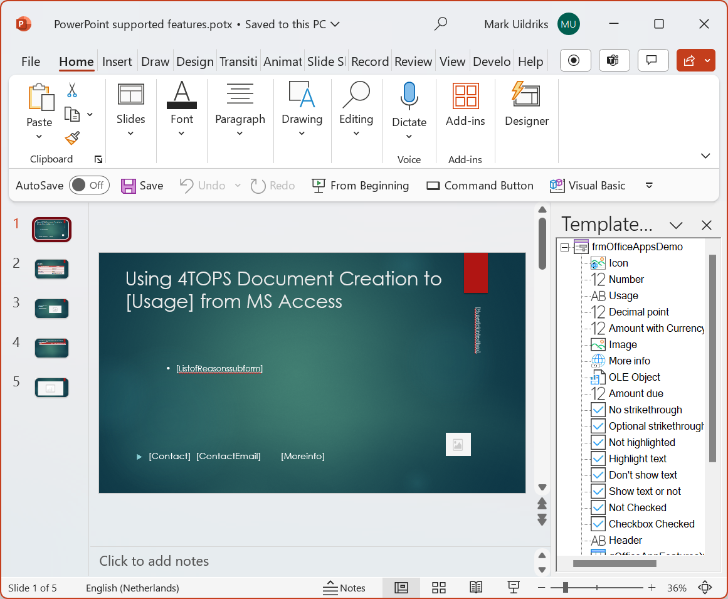Open the Review tab
The image size is (728, 599).
click(413, 61)
